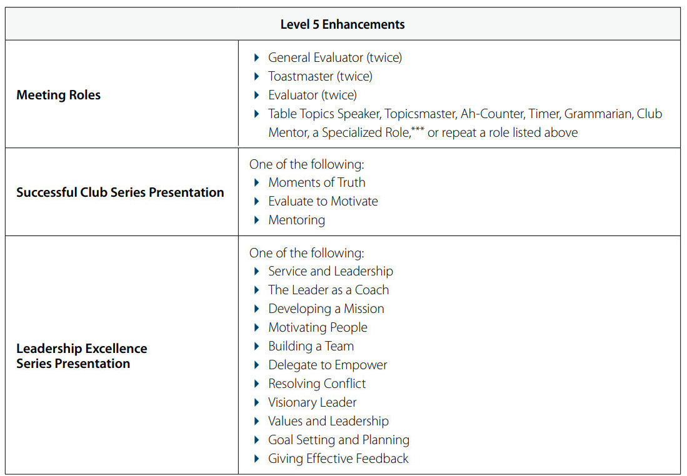Click The Leader as a Coach entry
687x476 pixels.
(x=328, y=290)
